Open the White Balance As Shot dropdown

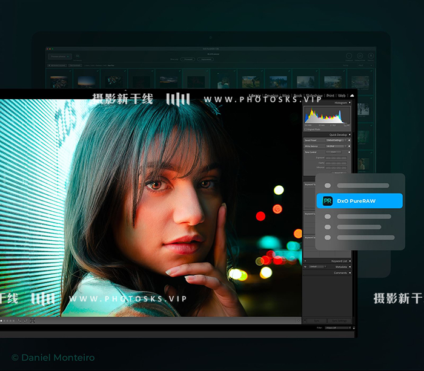point(336,146)
